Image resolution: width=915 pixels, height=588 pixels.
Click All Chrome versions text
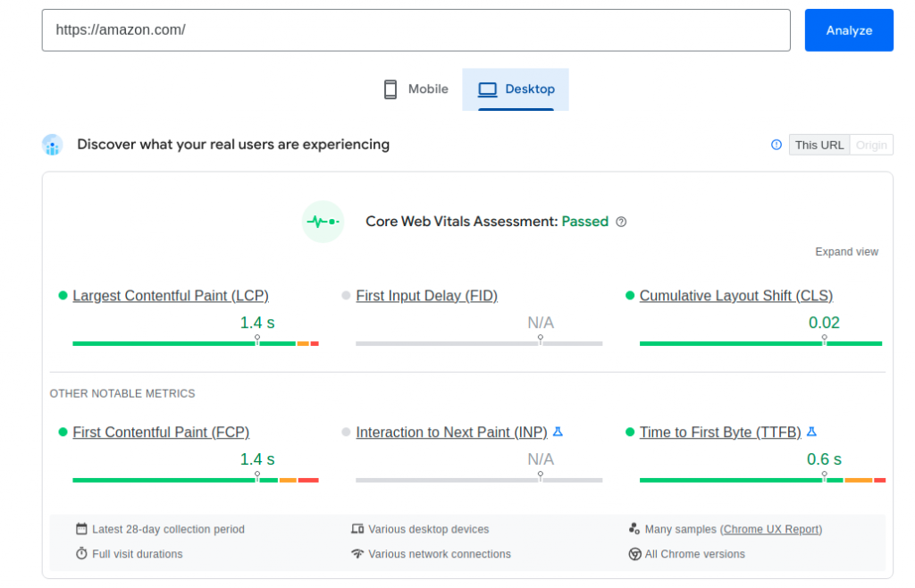point(694,553)
